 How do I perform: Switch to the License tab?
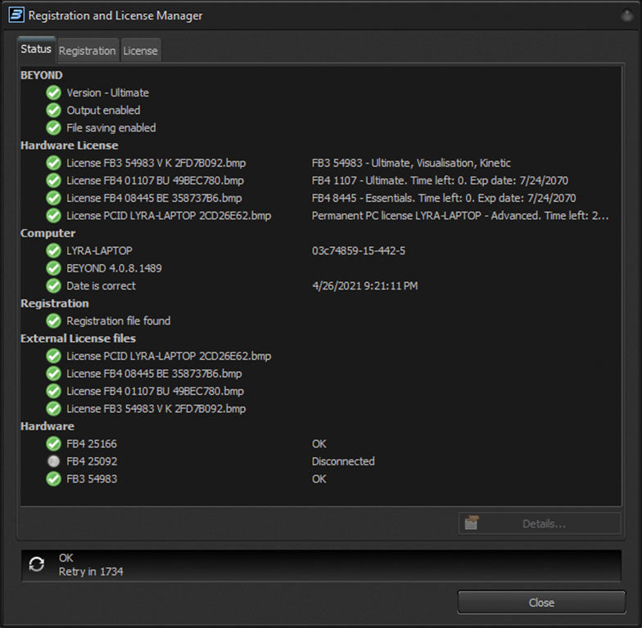tap(141, 51)
